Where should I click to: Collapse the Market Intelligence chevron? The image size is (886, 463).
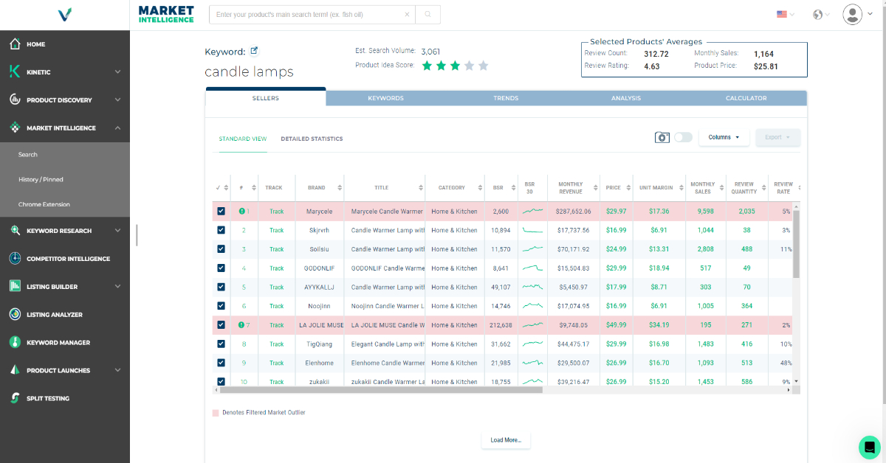(117, 128)
